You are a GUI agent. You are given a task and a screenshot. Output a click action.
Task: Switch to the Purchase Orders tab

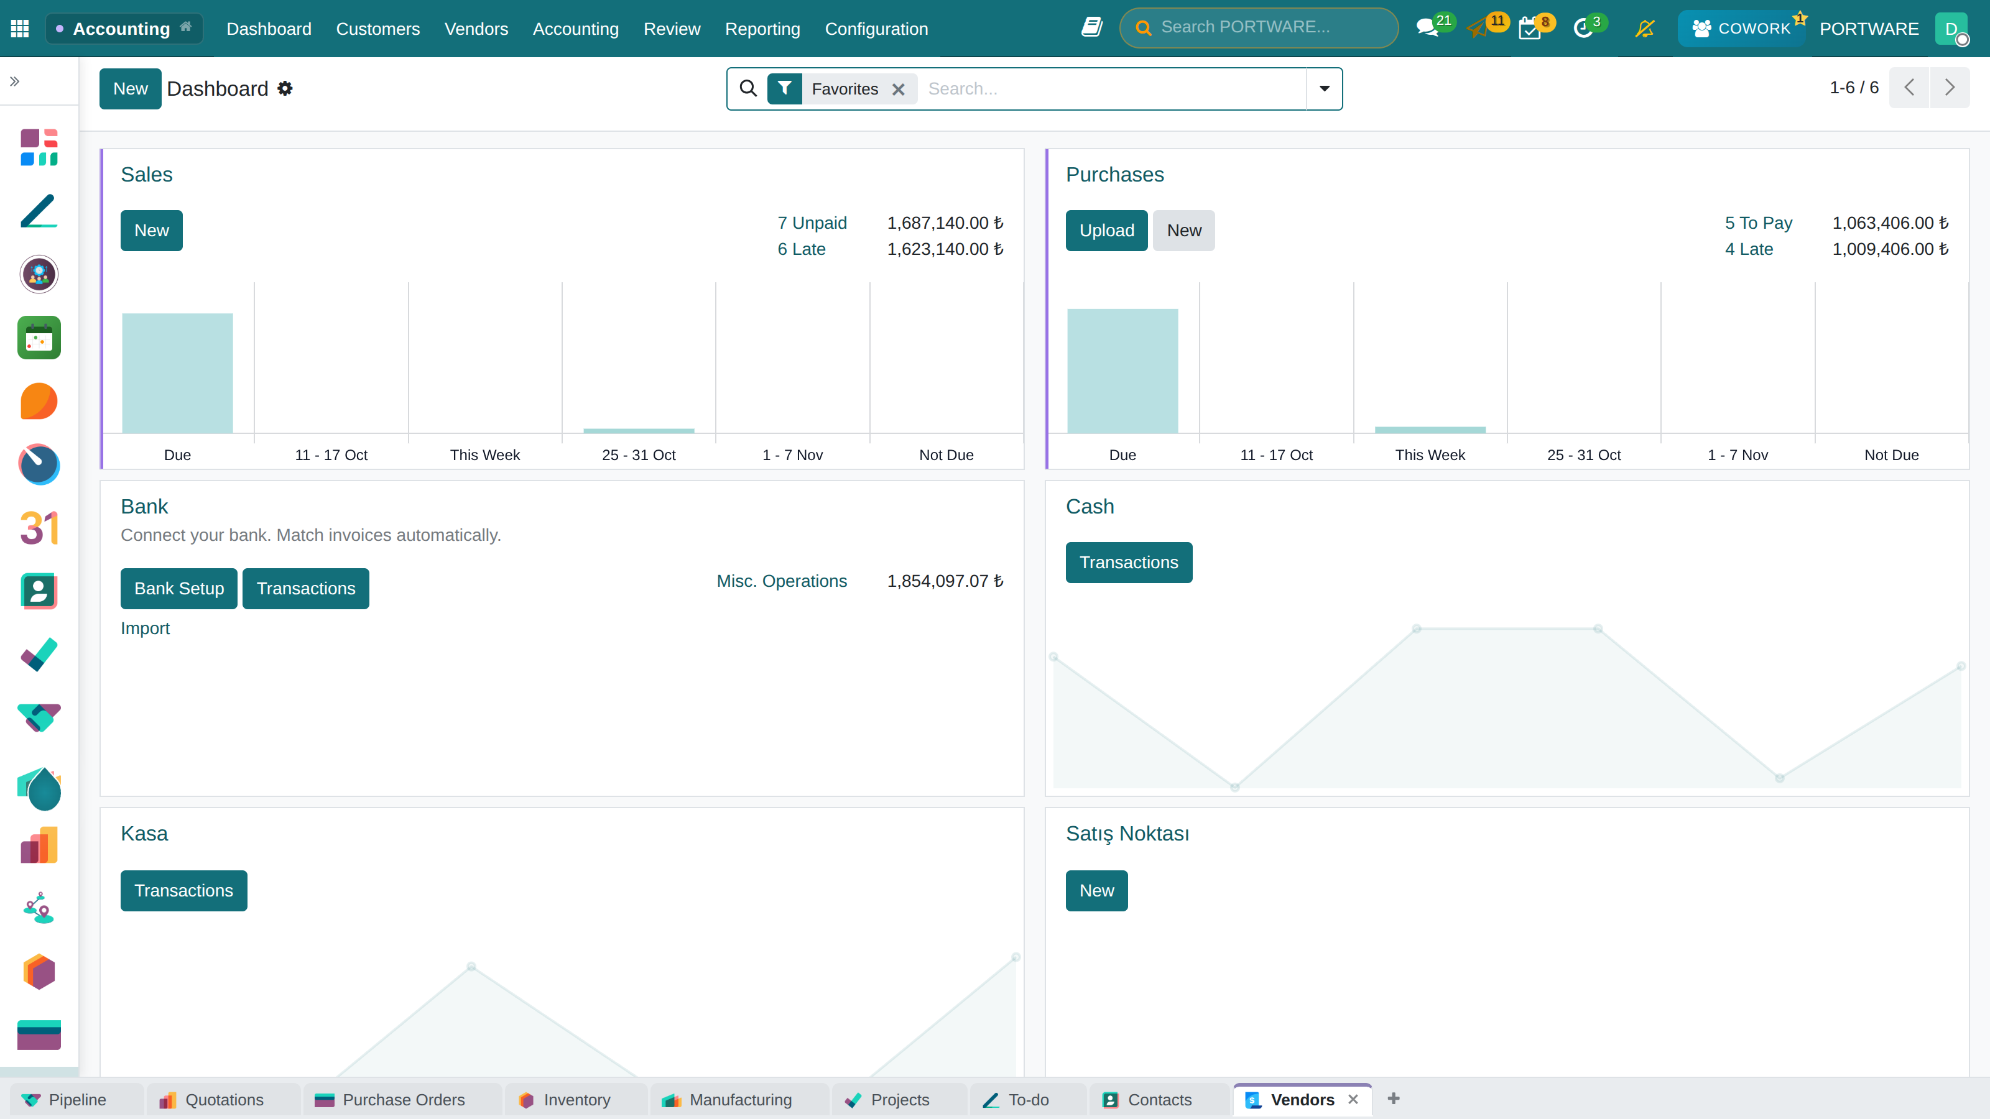click(402, 1100)
